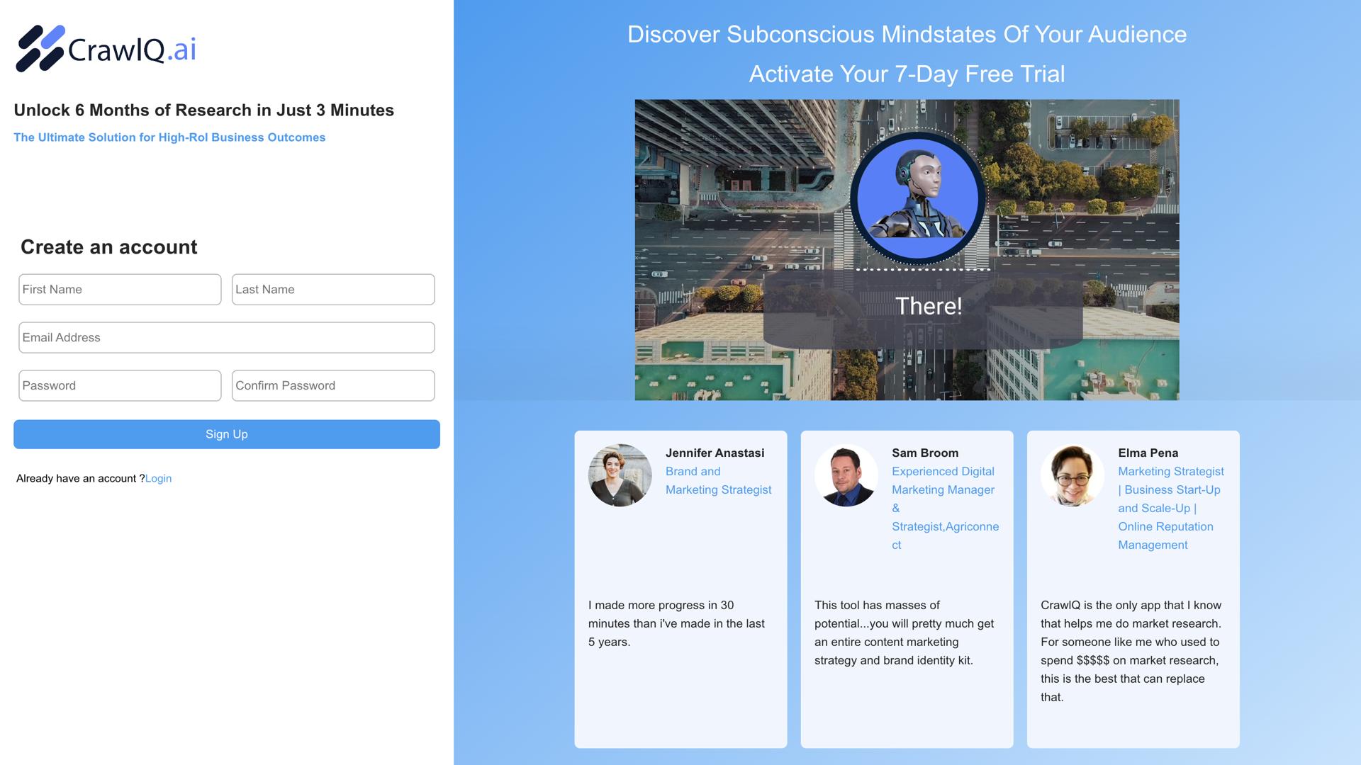Viewport: 1361px width, 765px height.
Task: Click Elma Pena's Marketing Strategist title
Action: pos(1170,508)
